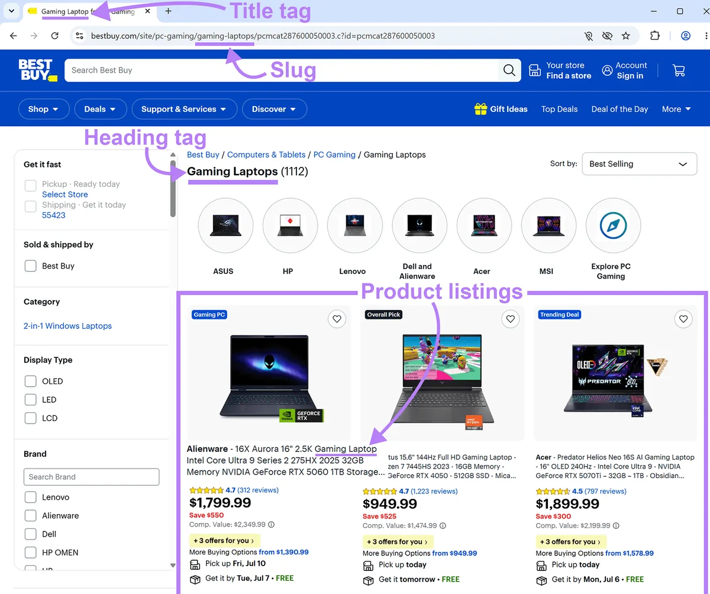Click the PC Gaming breadcrumb link
Viewport: 710px width, 594px height.
pyautogui.click(x=334, y=154)
